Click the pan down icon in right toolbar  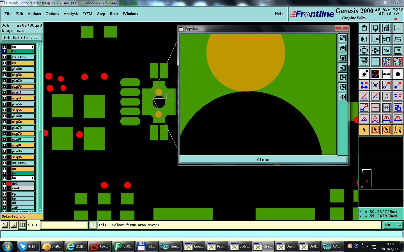tap(375, 28)
